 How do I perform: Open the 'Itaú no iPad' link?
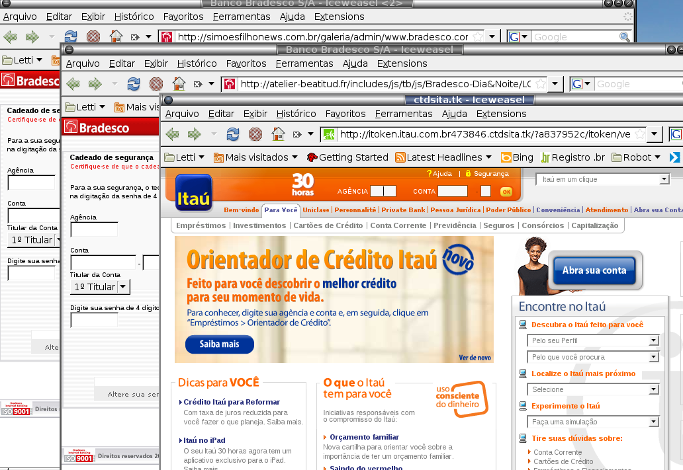tap(205, 440)
